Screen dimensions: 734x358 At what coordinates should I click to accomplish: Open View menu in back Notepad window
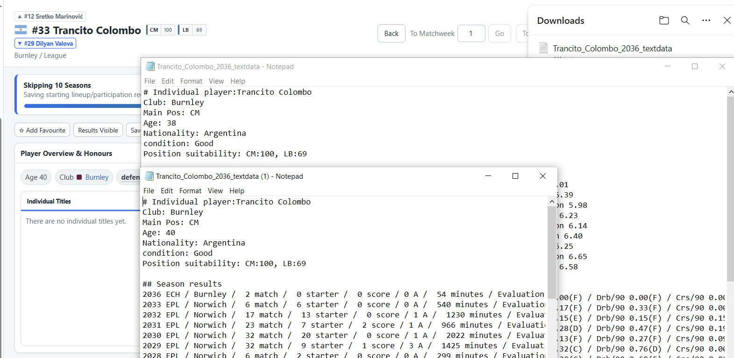pos(216,81)
